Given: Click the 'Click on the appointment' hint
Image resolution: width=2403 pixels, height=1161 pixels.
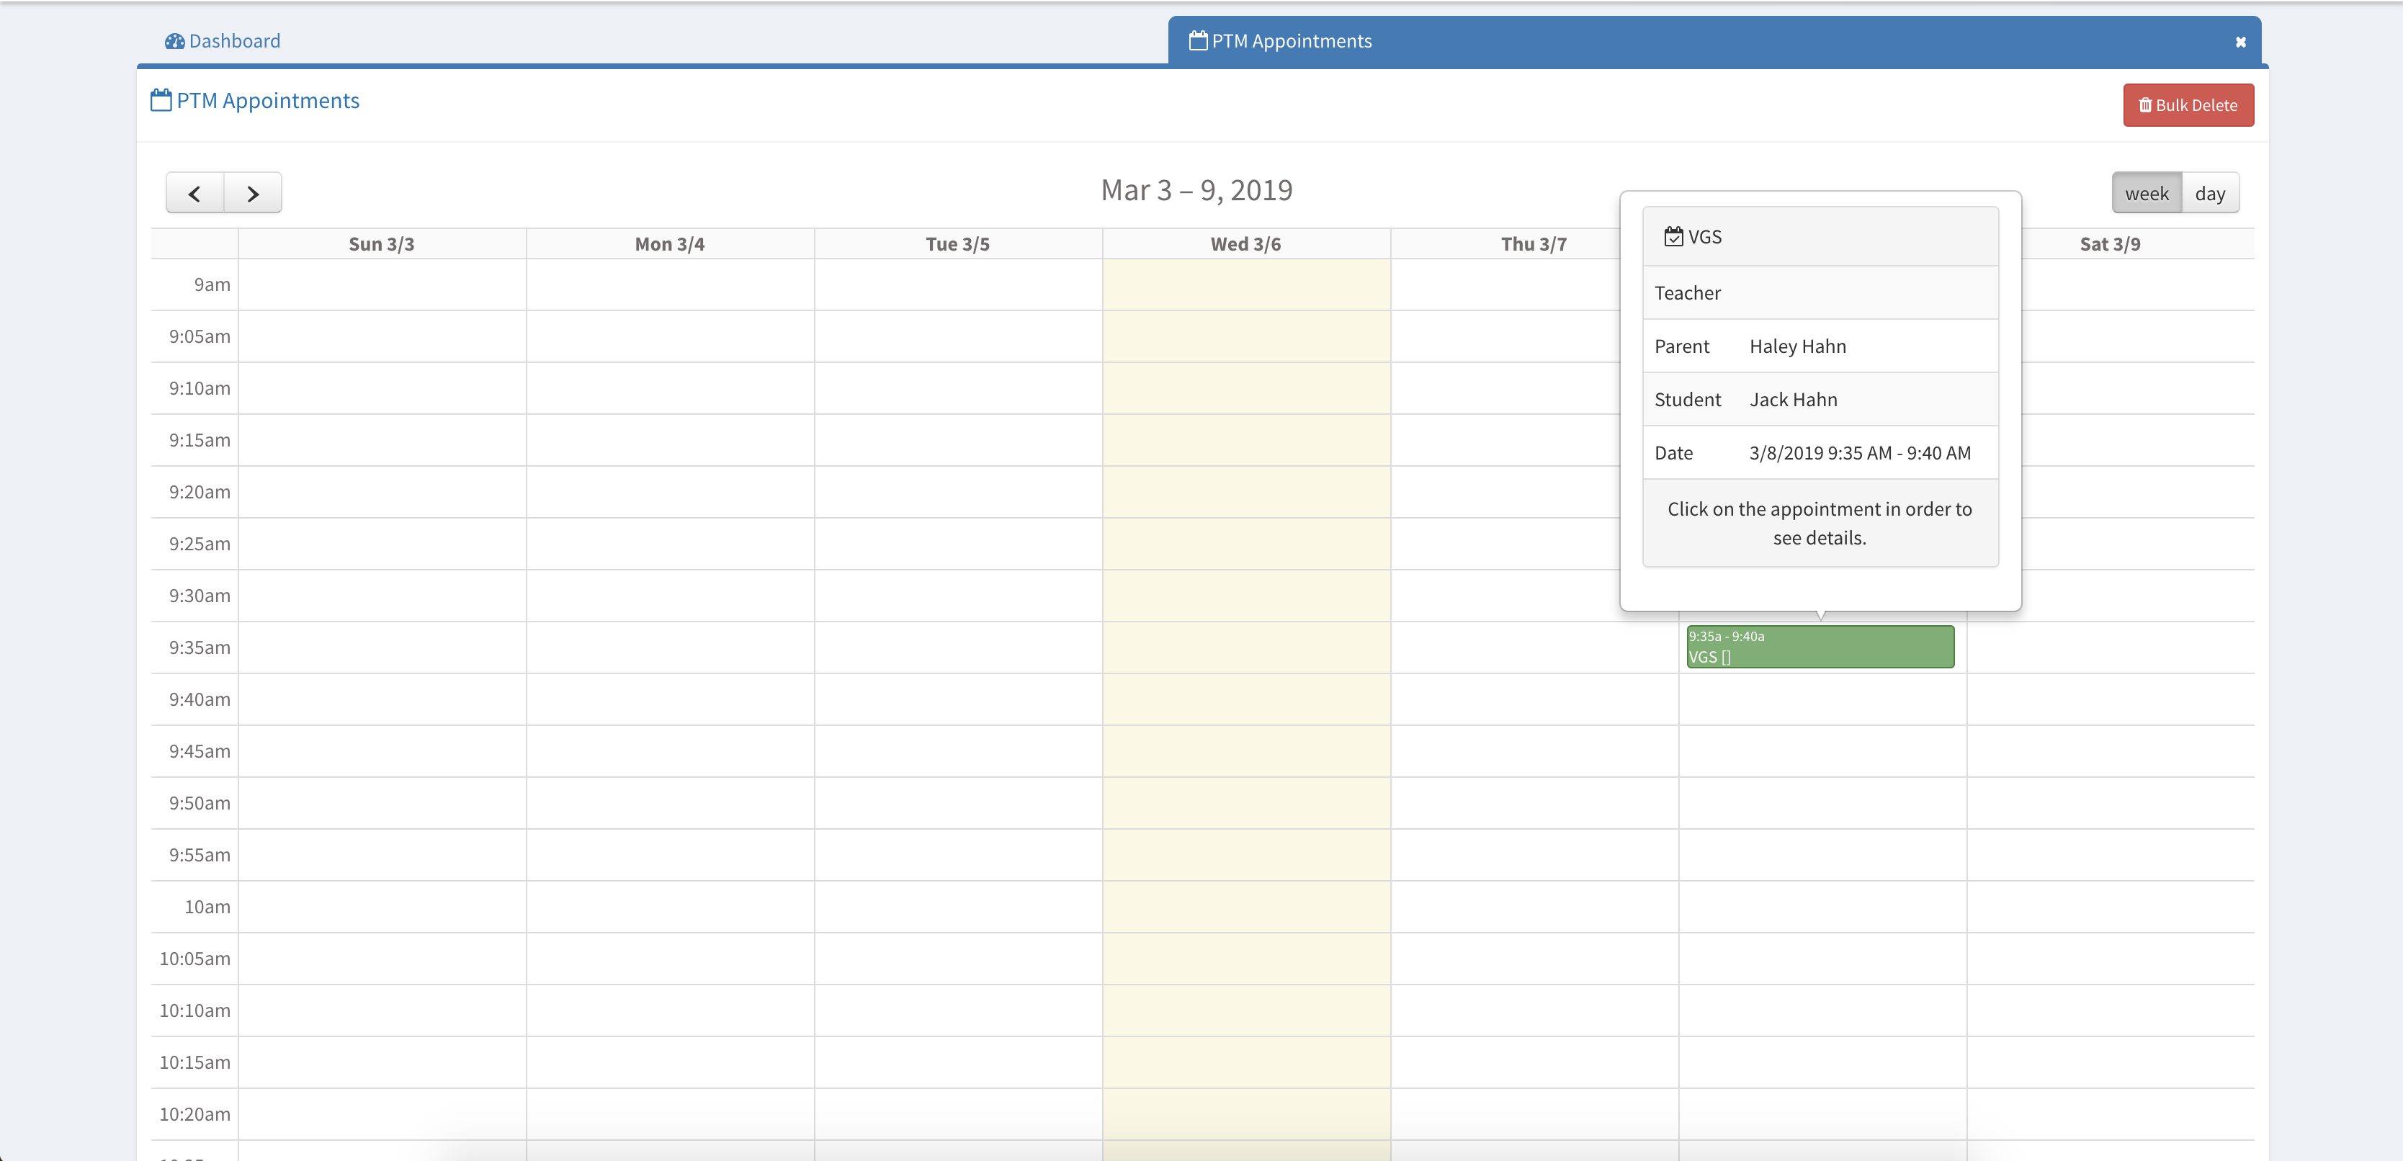Looking at the screenshot, I should 1819,523.
